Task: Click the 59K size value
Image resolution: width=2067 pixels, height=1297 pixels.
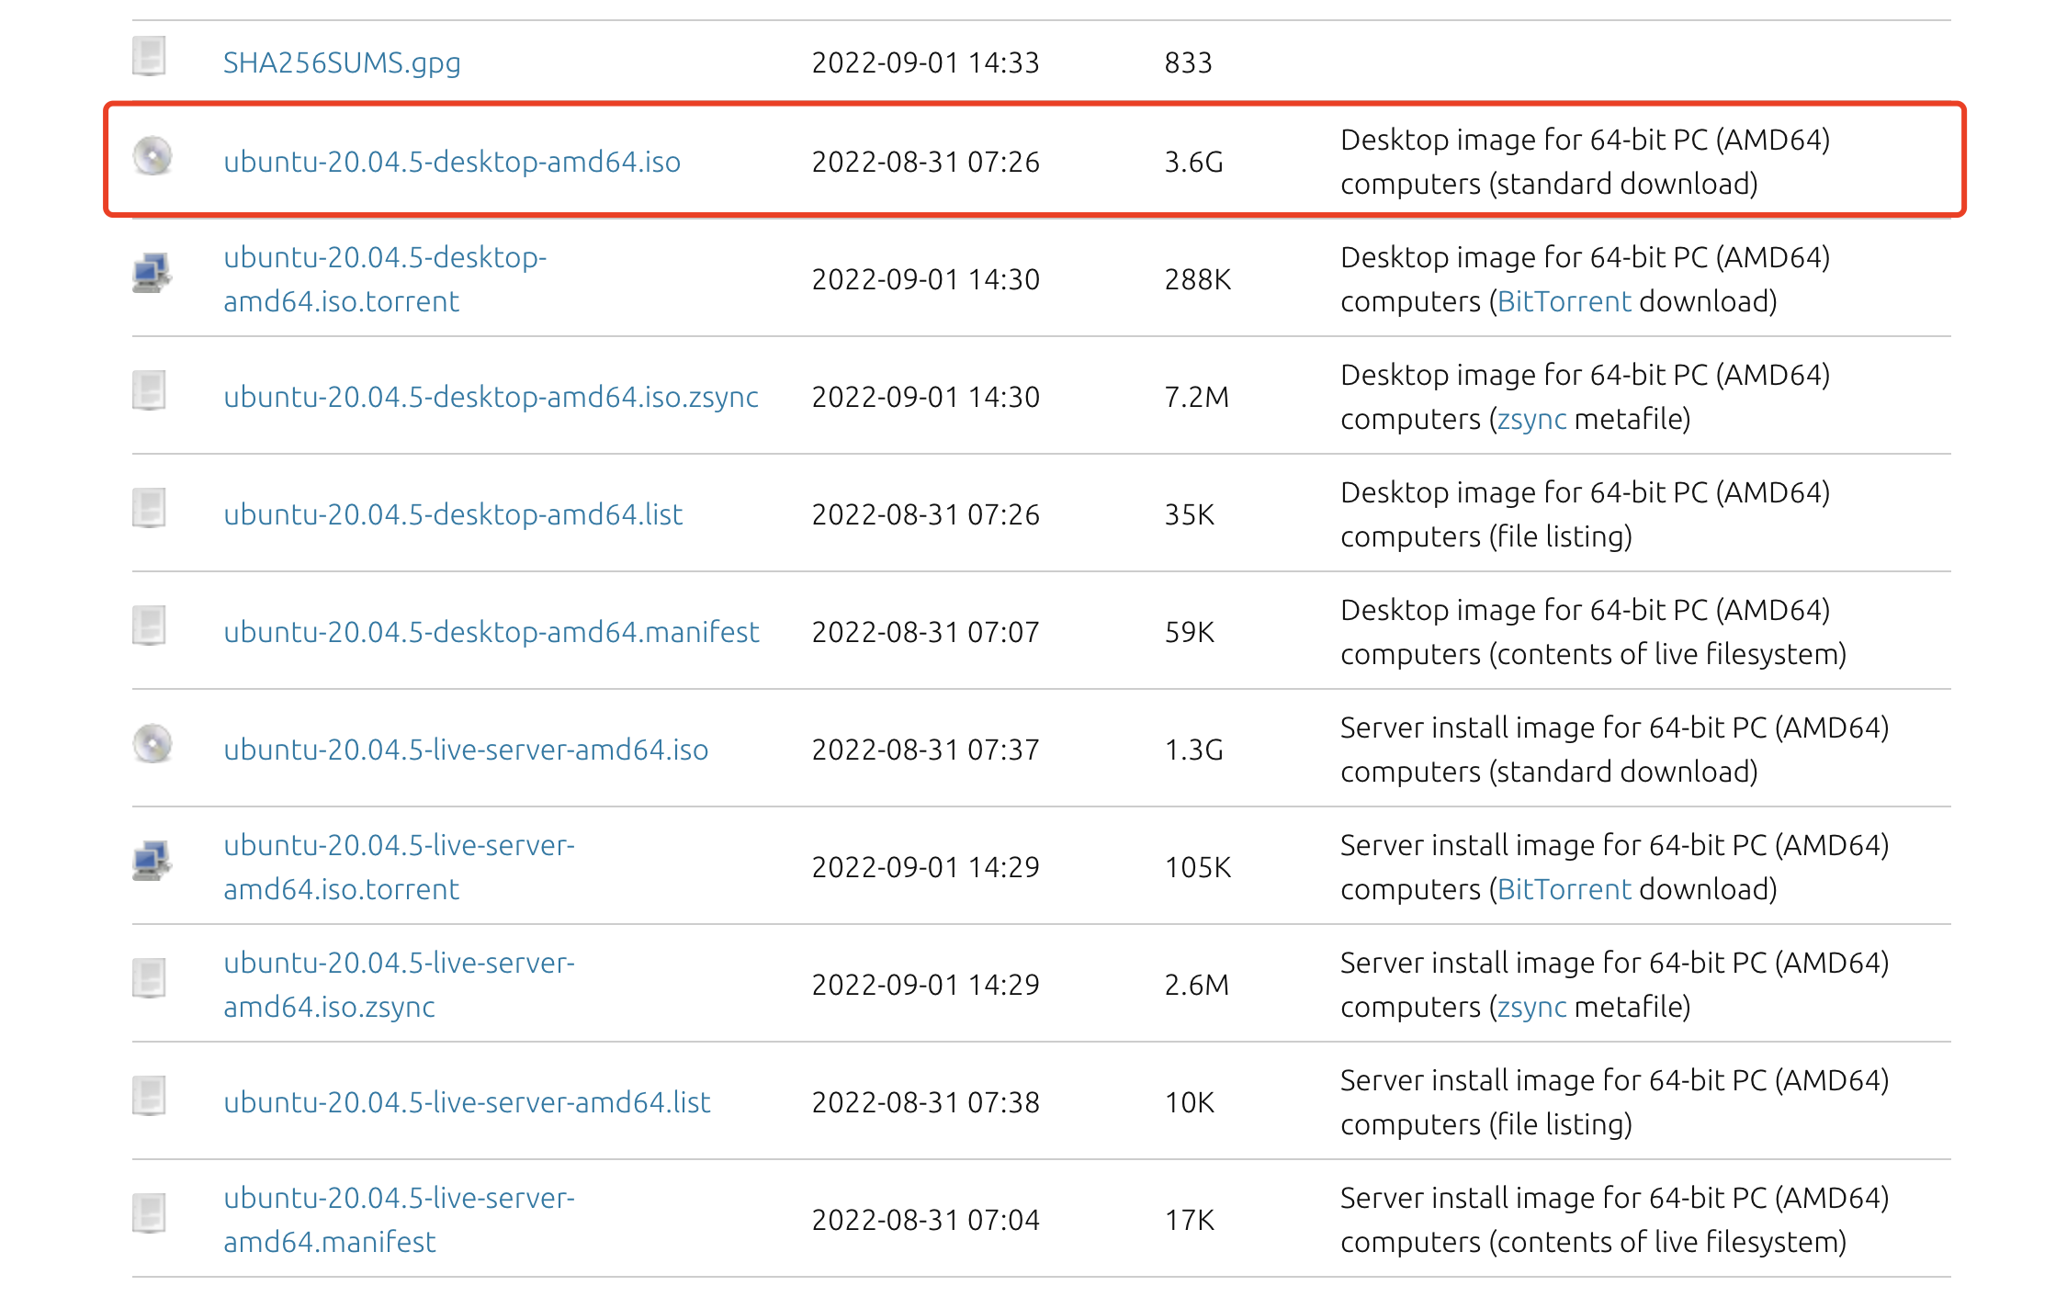Action: click(x=1190, y=632)
